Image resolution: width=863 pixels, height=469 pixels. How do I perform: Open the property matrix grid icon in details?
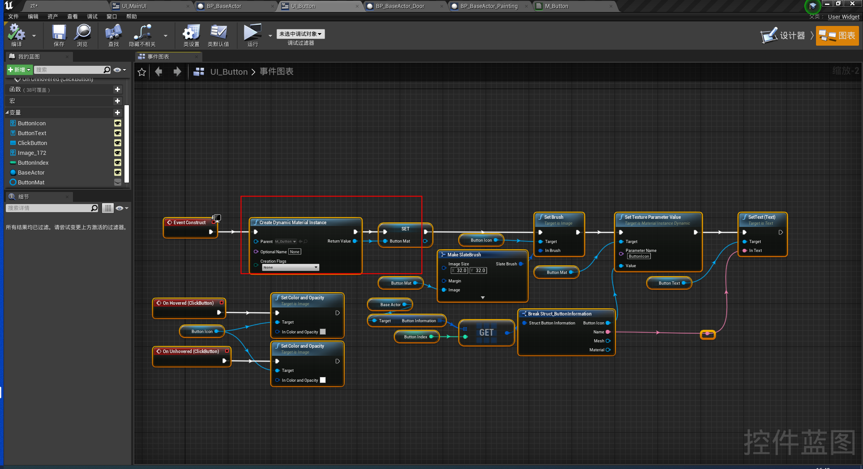coord(108,208)
